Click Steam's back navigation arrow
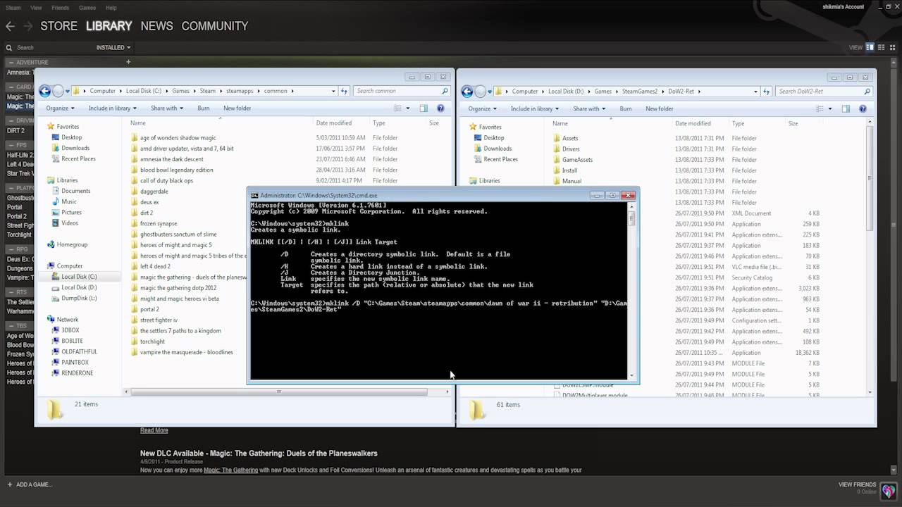Image resolution: width=902 pixels, height=507 pixels. click(10, 26)
